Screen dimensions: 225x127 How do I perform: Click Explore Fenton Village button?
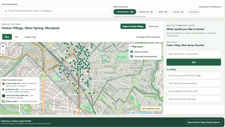pos(133,26)
